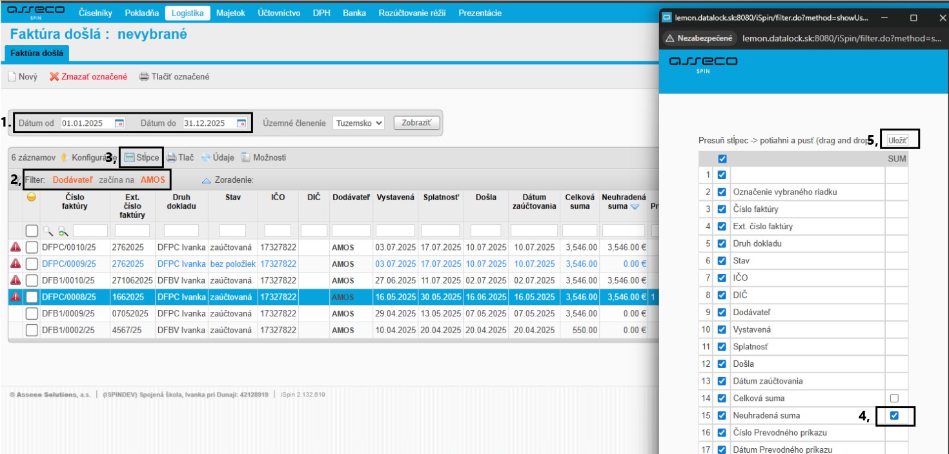The height and width of the screenshot is (454, 949).
Task: Open the Dátum do calendar picker
Action: click(x=241, y=123)
